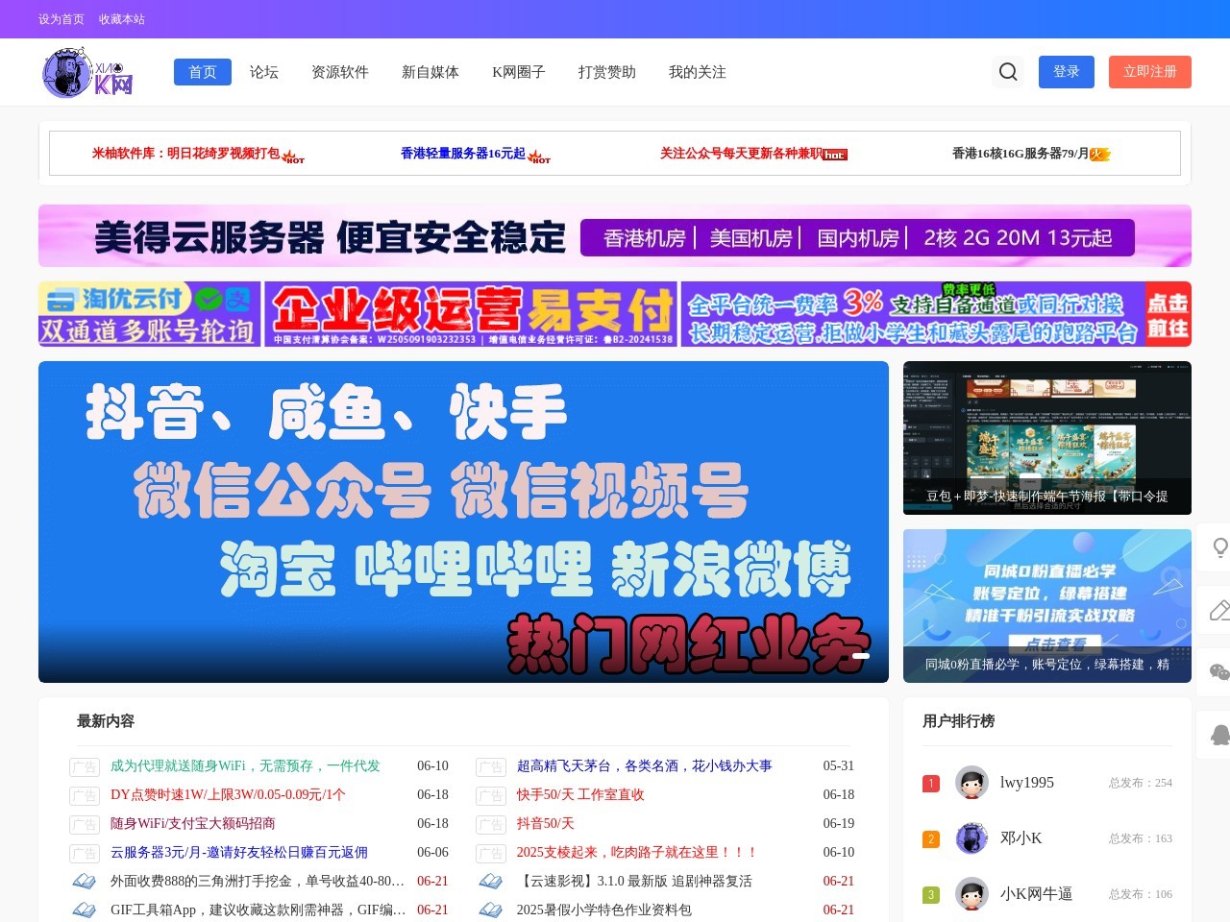Open the 新自媒体 navigation item
Image resolution: width=1230 pixels, height=922 pixels.
point(430,72)
